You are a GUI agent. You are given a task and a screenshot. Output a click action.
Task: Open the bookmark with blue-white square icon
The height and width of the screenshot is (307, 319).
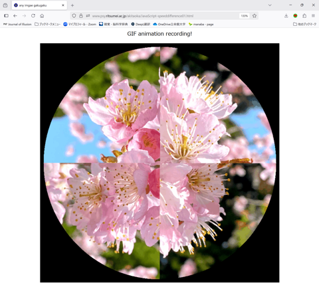coord(114,24)
